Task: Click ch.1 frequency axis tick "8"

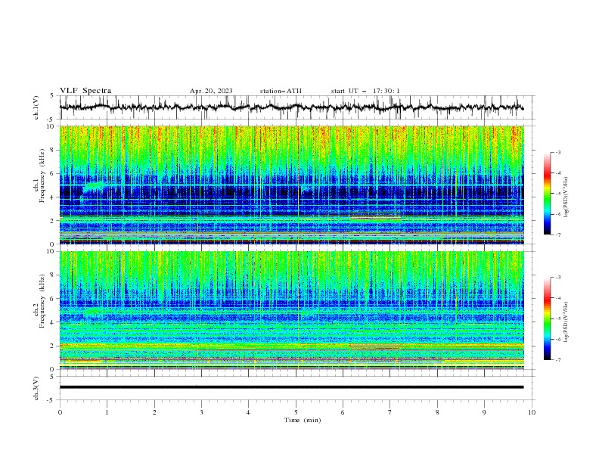Action: [52, 150]
